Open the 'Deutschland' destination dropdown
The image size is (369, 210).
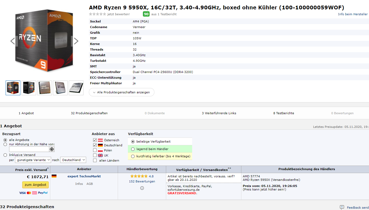(73, 160)
